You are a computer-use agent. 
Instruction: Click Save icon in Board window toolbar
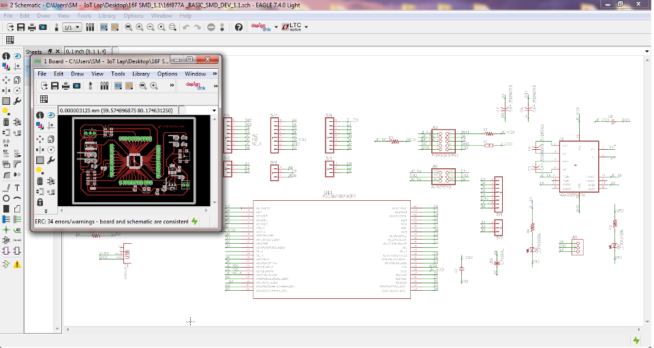54,86
